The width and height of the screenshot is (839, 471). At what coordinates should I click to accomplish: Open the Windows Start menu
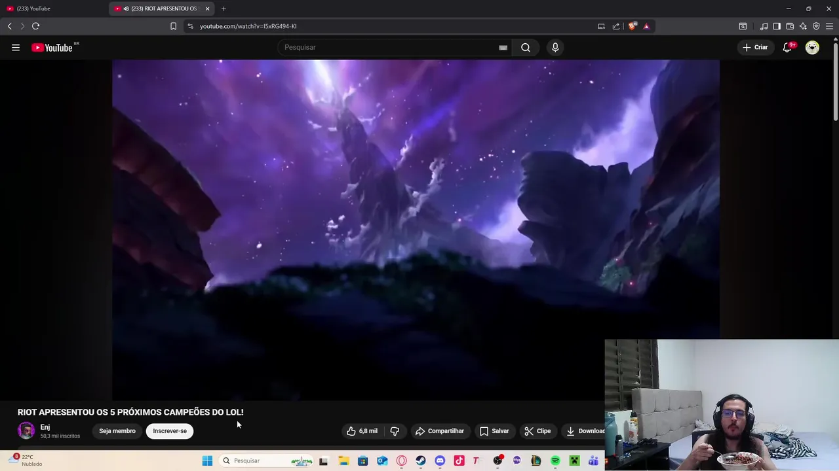tap(207, 461)
